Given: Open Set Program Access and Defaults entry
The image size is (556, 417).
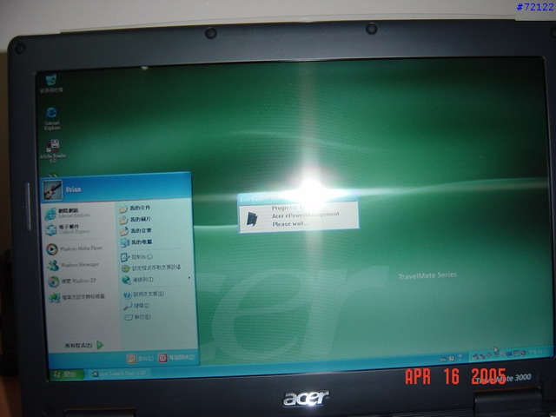Looking at the screenshot, I should pyautogui.click(x=151, y=268).
